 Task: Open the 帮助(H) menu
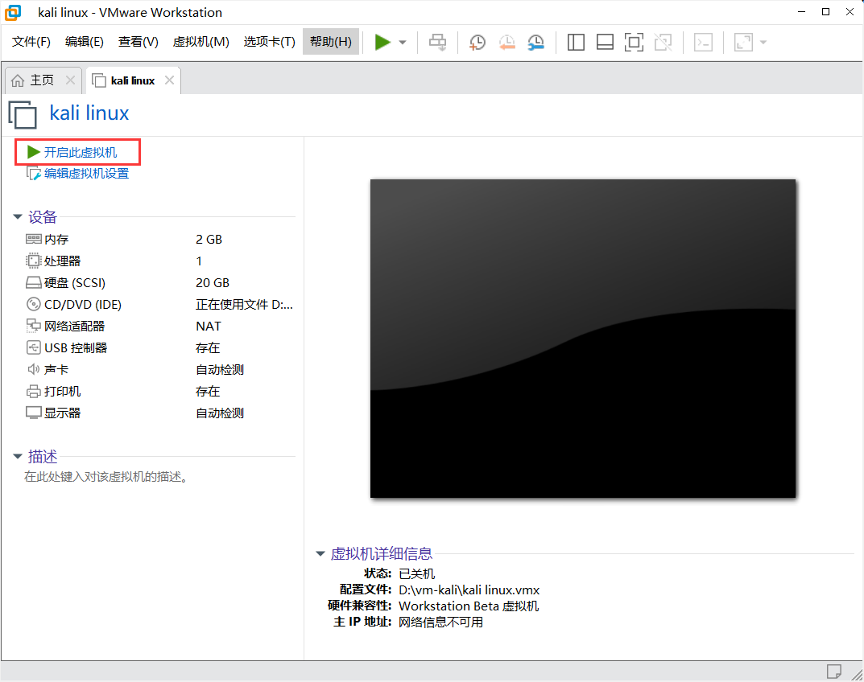331,42
